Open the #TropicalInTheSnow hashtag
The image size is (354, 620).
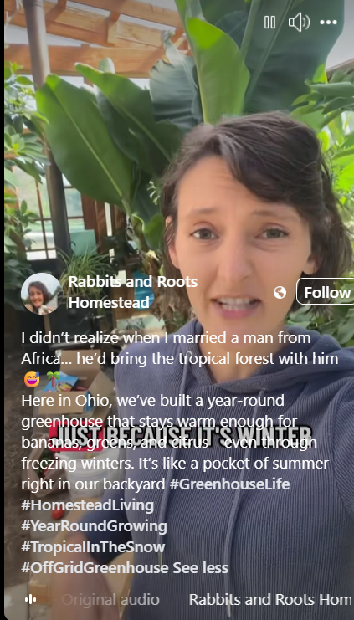93,547
